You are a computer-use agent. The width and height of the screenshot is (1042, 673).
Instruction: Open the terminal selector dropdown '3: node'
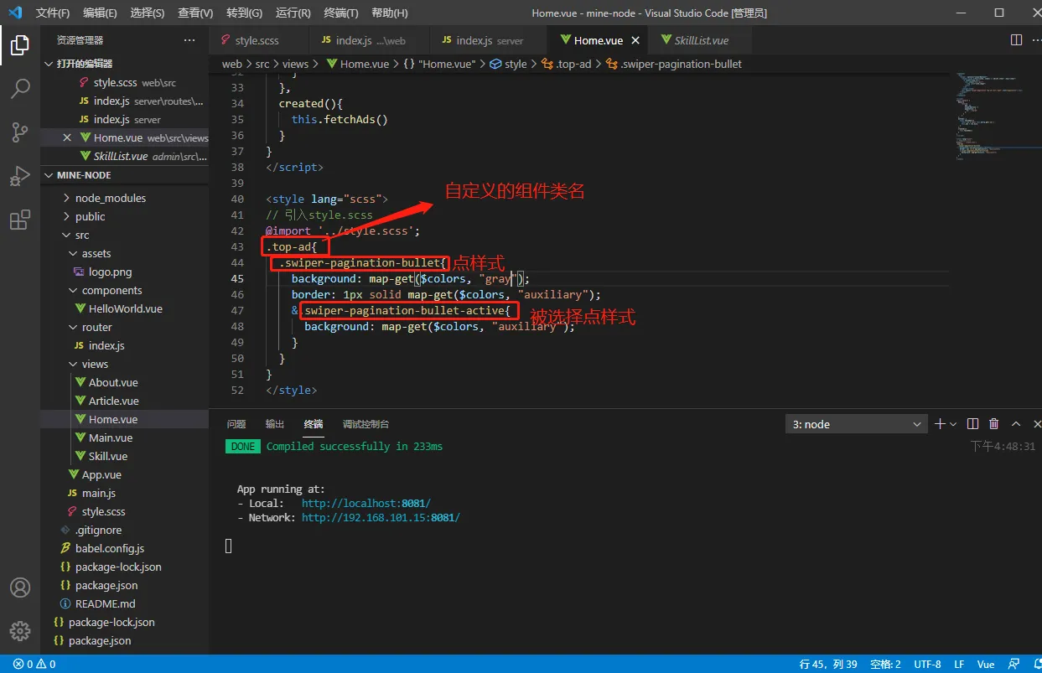click(857, 424)
